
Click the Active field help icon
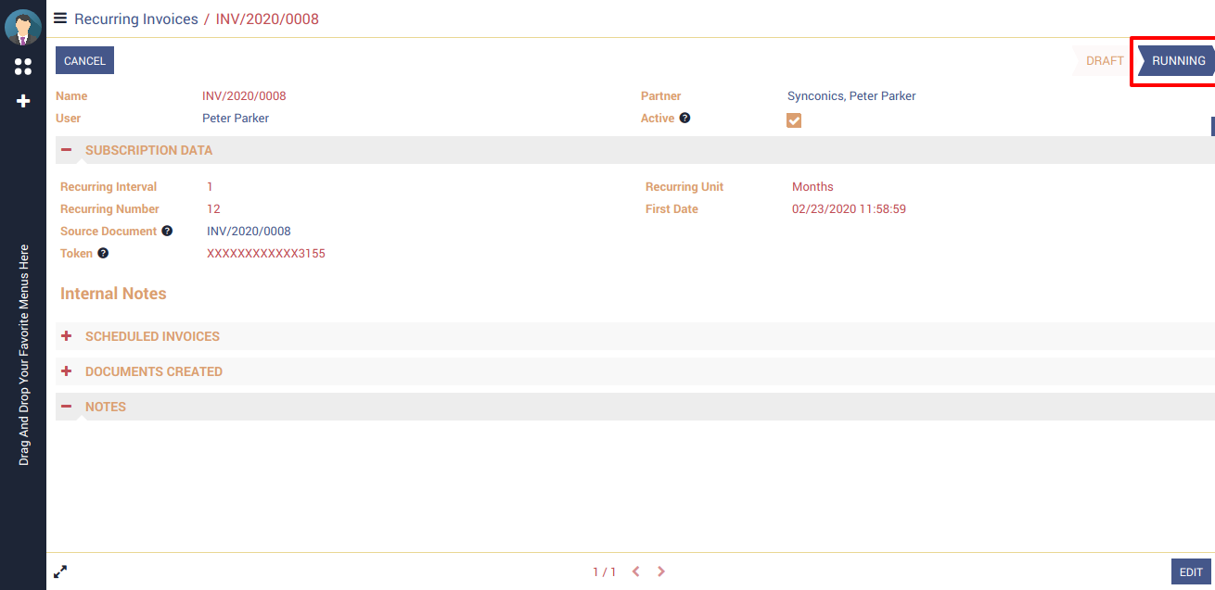pos(684,118)
